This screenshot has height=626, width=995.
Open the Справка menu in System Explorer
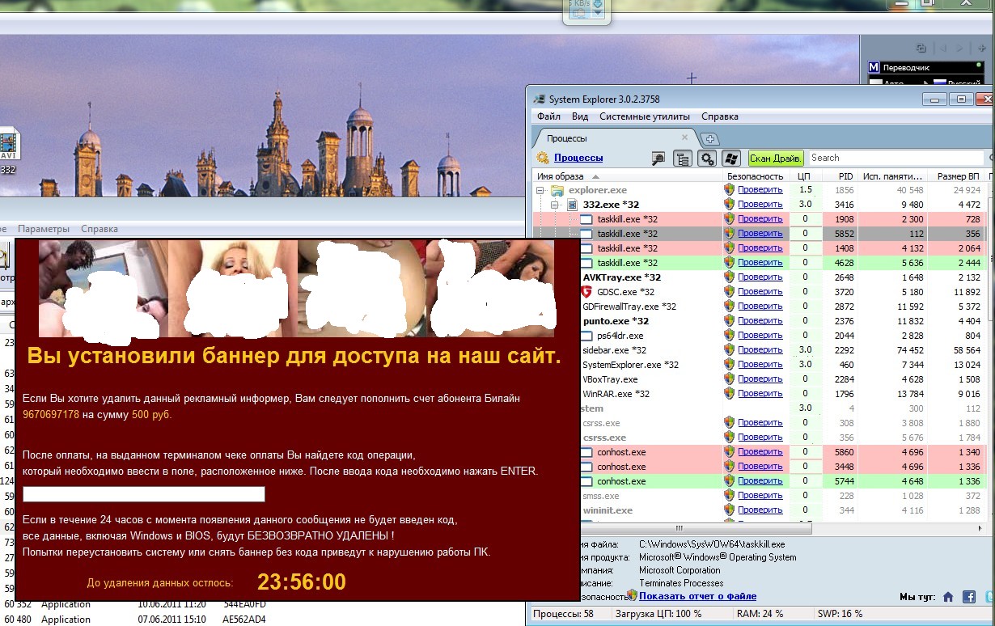(720, 117)
